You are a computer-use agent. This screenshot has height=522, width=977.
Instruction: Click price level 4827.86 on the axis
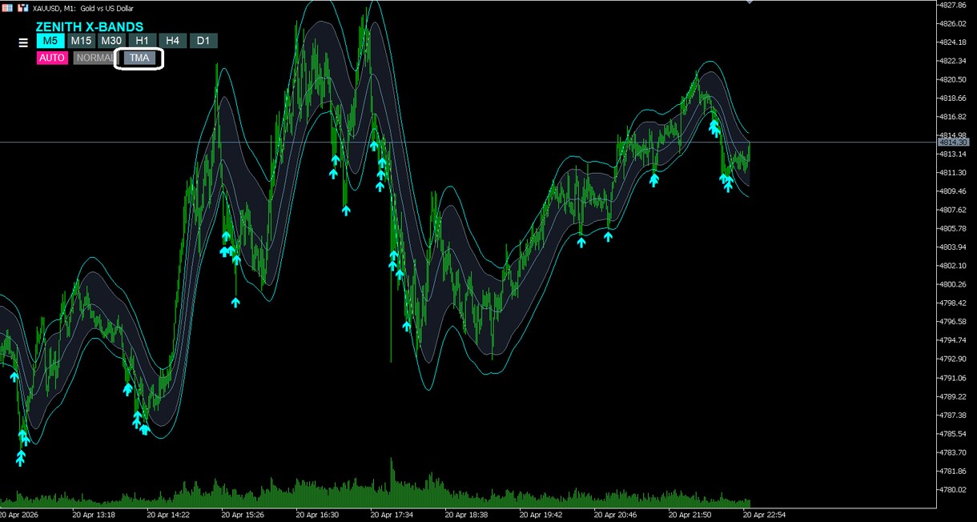(954, 5)
